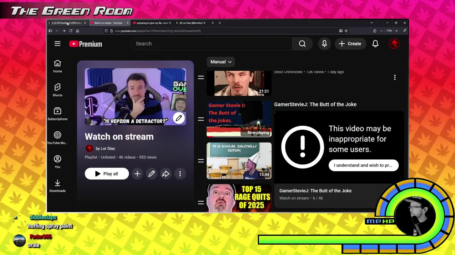455x255 pixels.
Task: Open YouTube notifications bell
Action: (x=375, y=44)
